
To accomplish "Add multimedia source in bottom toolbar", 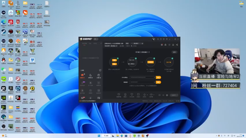I will 138,95.
